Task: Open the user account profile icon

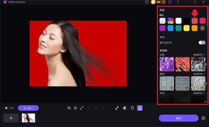Action: [x=170, y=2]
